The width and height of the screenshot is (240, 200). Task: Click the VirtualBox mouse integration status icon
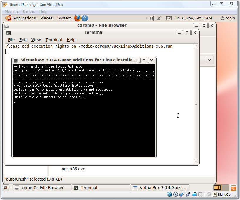point(209,194)
